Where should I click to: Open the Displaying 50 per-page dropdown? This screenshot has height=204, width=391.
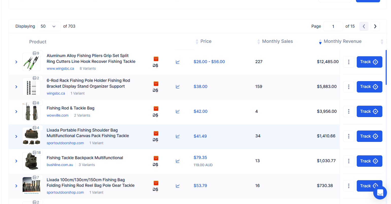pyautogui.click(x=49, y=26)
